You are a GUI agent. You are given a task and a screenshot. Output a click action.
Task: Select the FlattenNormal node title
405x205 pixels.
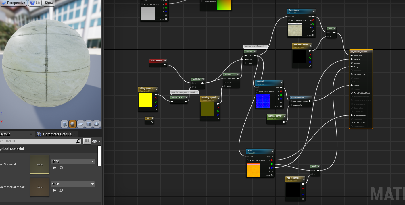(297, 97)
